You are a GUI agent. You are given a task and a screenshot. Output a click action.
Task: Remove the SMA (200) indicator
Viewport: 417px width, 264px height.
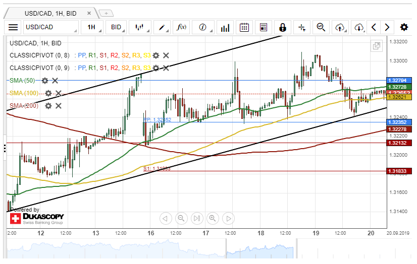59,106
